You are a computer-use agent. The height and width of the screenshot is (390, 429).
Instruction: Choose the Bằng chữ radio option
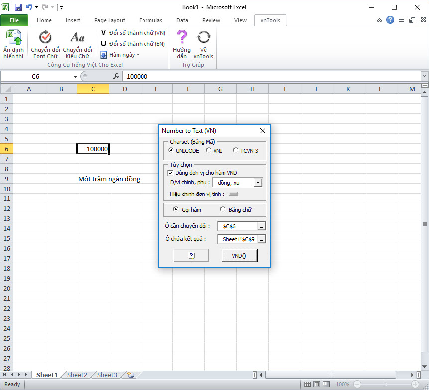[222, 210]
